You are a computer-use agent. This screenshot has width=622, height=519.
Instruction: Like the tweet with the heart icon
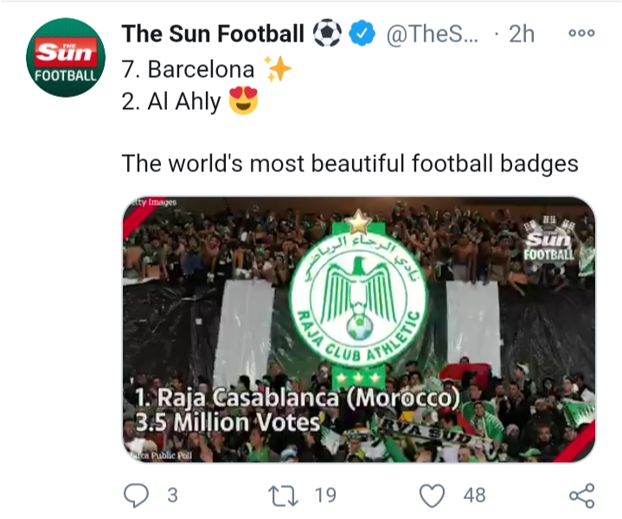coord(432,495)
